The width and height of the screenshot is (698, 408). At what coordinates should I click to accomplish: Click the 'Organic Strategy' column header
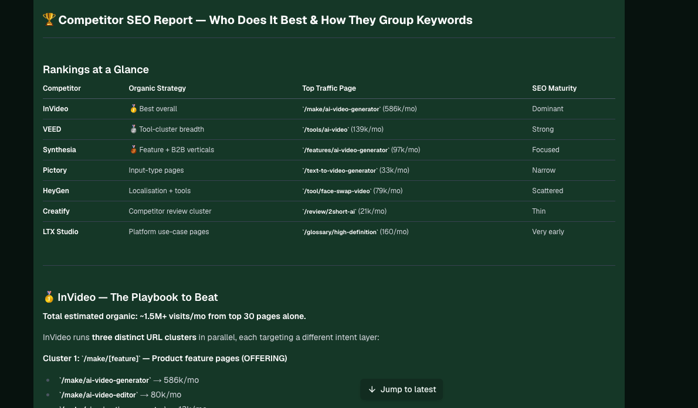click(x=157, y=88)
